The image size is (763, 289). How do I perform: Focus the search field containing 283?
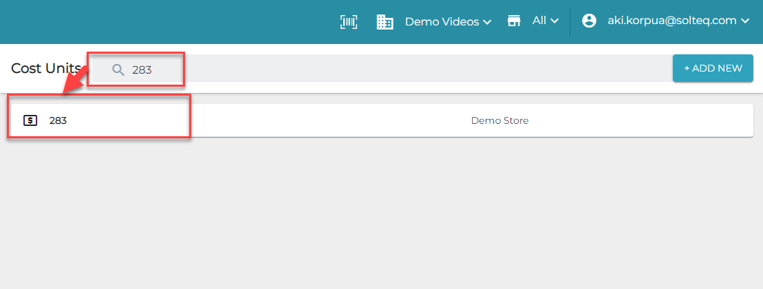(142, 69)
